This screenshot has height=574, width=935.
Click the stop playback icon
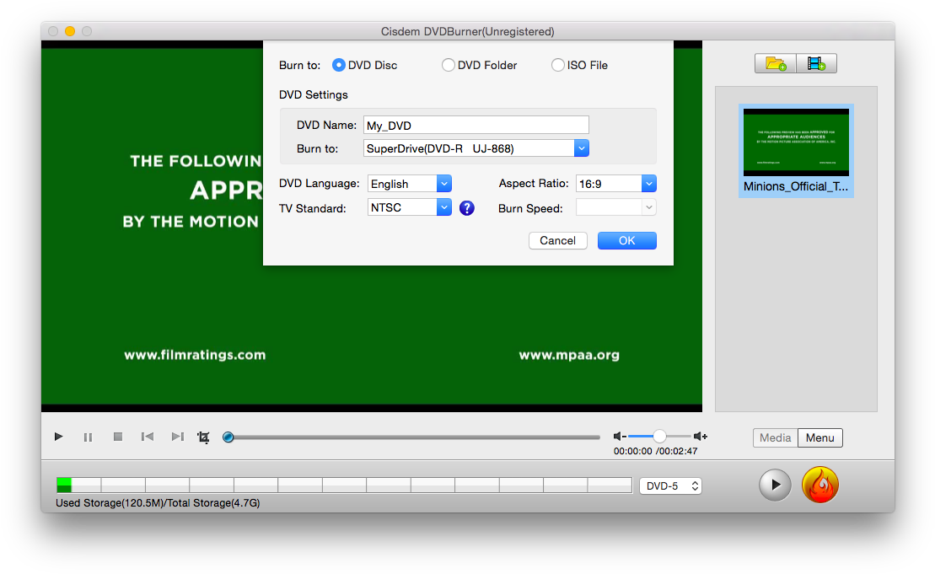(x=117, y=437)
